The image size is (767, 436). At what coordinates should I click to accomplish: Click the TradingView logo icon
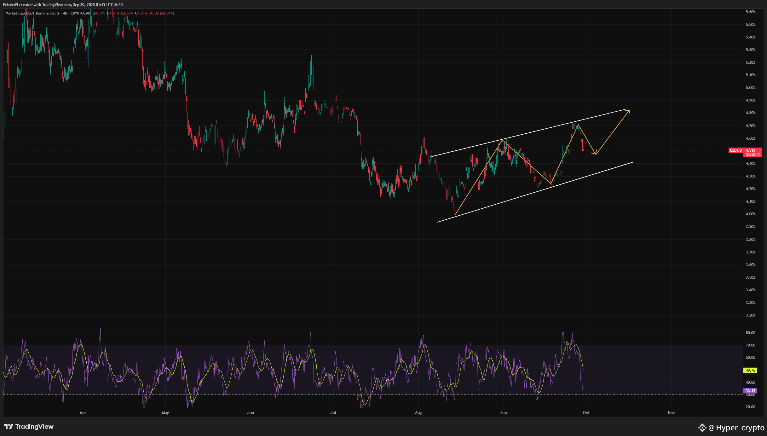tap(8, 427)
